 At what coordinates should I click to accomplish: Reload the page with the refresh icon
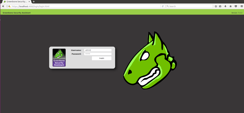pyautogui.click(x=163, y=6)
